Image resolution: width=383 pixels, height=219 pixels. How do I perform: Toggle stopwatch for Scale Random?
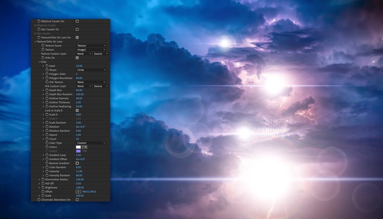(x=47, y=123)
